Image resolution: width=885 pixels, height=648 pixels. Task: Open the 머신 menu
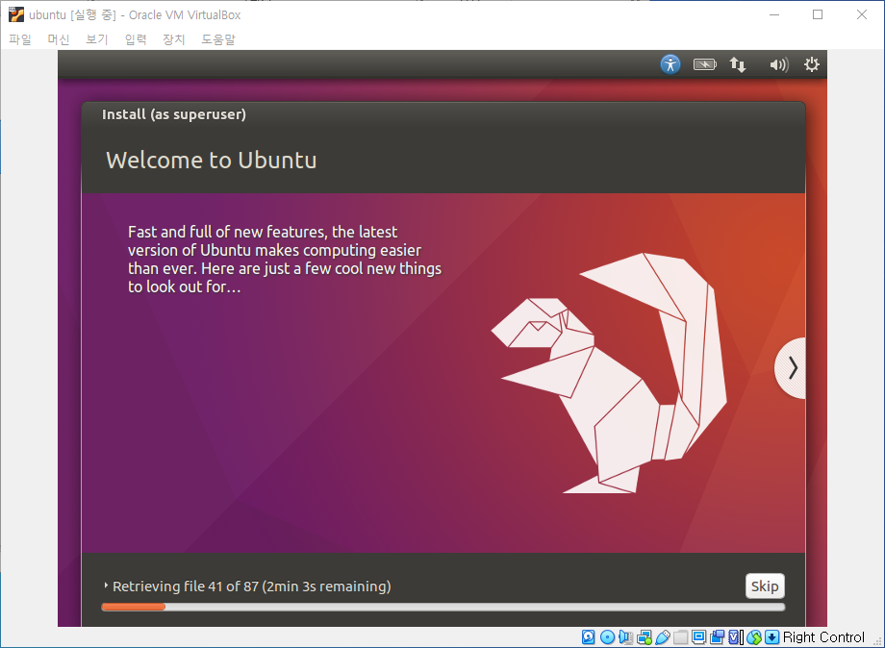pos(59,39)
